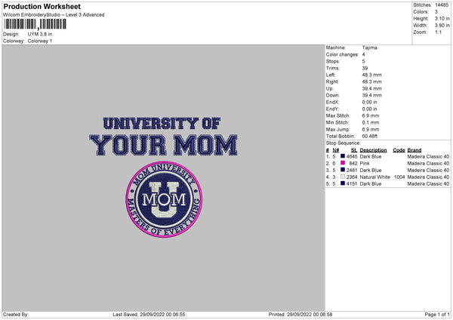Click 'Madeira Classic 40' in the Pink row
Image resolution: width=453 pixels, height=320 pixels.
[x=428, y=164]
